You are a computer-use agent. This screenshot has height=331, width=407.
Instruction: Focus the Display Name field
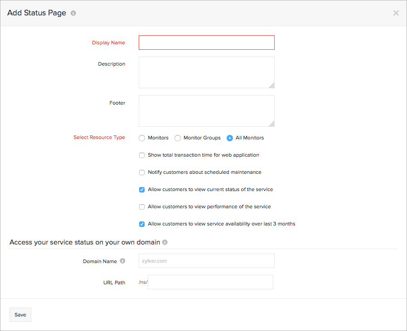(206, 42)
